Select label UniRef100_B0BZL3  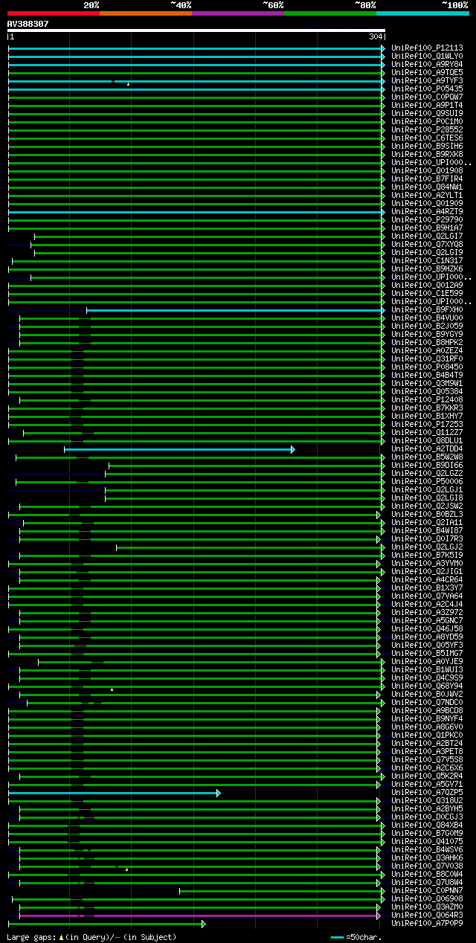click(x=427, y=514)
